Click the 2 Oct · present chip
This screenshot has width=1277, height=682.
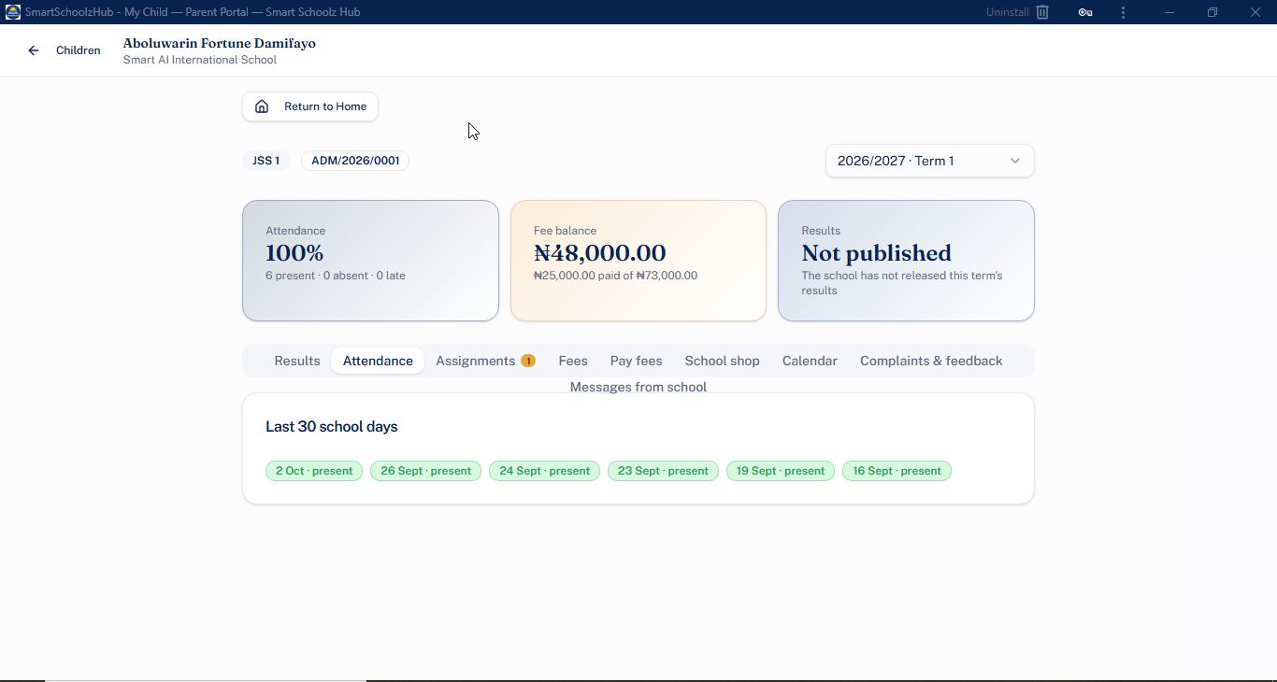pos(314,471)
